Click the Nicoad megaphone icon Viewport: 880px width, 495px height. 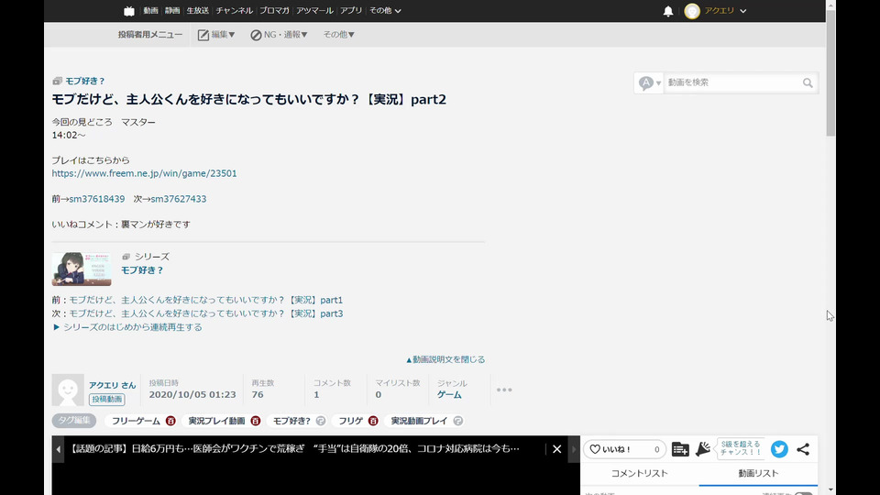pyautogui.click(x=703, y=449)
